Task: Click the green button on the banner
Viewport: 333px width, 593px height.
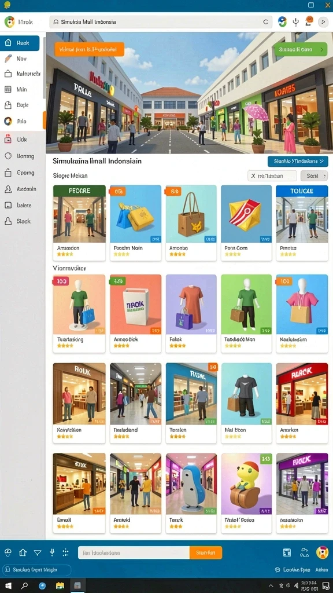Action: (301, 49)
